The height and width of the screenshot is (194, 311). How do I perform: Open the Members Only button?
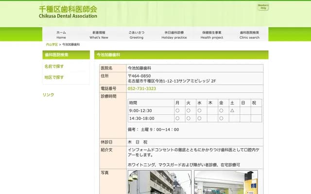point(263,7)
